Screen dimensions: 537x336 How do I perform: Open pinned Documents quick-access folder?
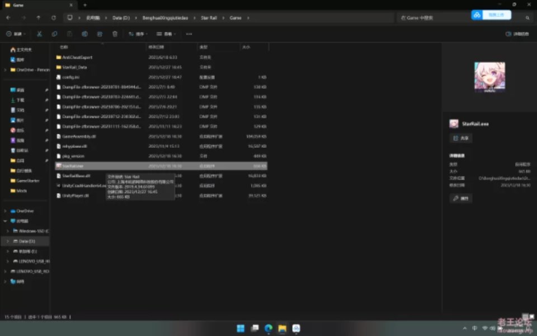pyautogui.click(x=17, y=110)
